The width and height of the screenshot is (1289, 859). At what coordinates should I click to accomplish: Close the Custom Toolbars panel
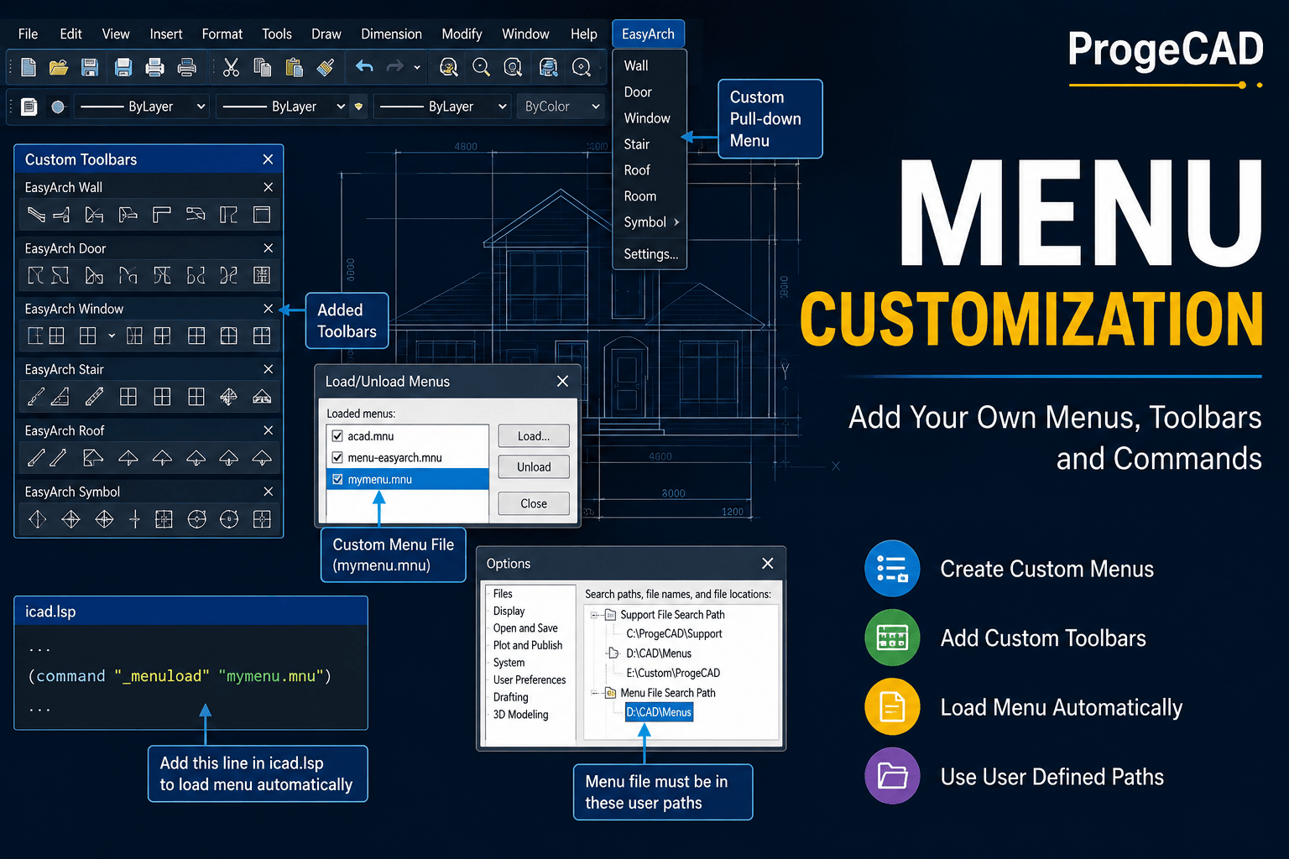[268, 159]
